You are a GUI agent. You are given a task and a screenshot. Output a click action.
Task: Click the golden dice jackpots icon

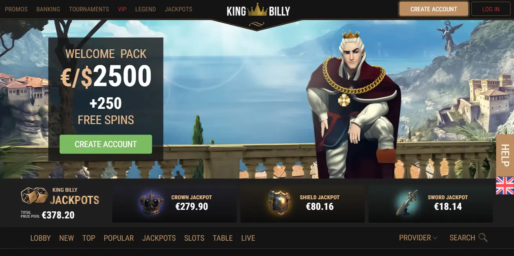pos(35,195)
